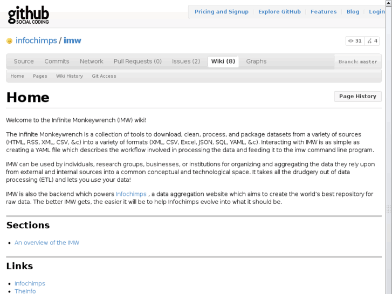Open Pricing and Signup link
This screenshot has width=392, height=294.
pos(222,12)
